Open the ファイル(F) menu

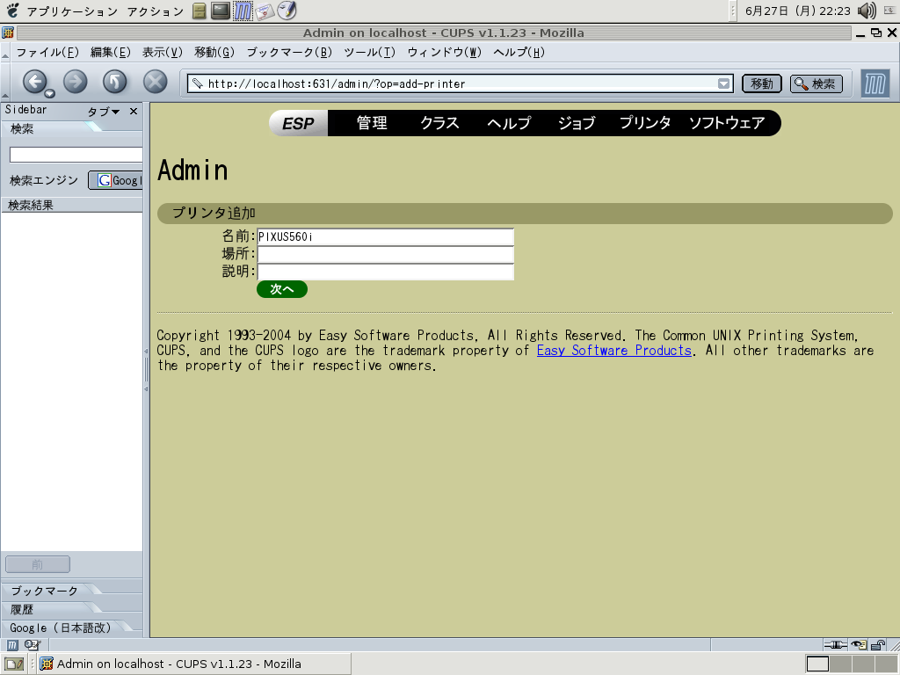tap(47, 53)
